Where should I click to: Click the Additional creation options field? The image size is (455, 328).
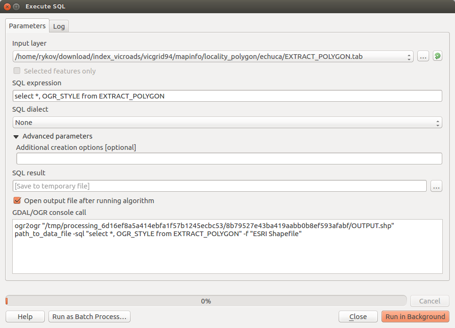pos(229,159)
